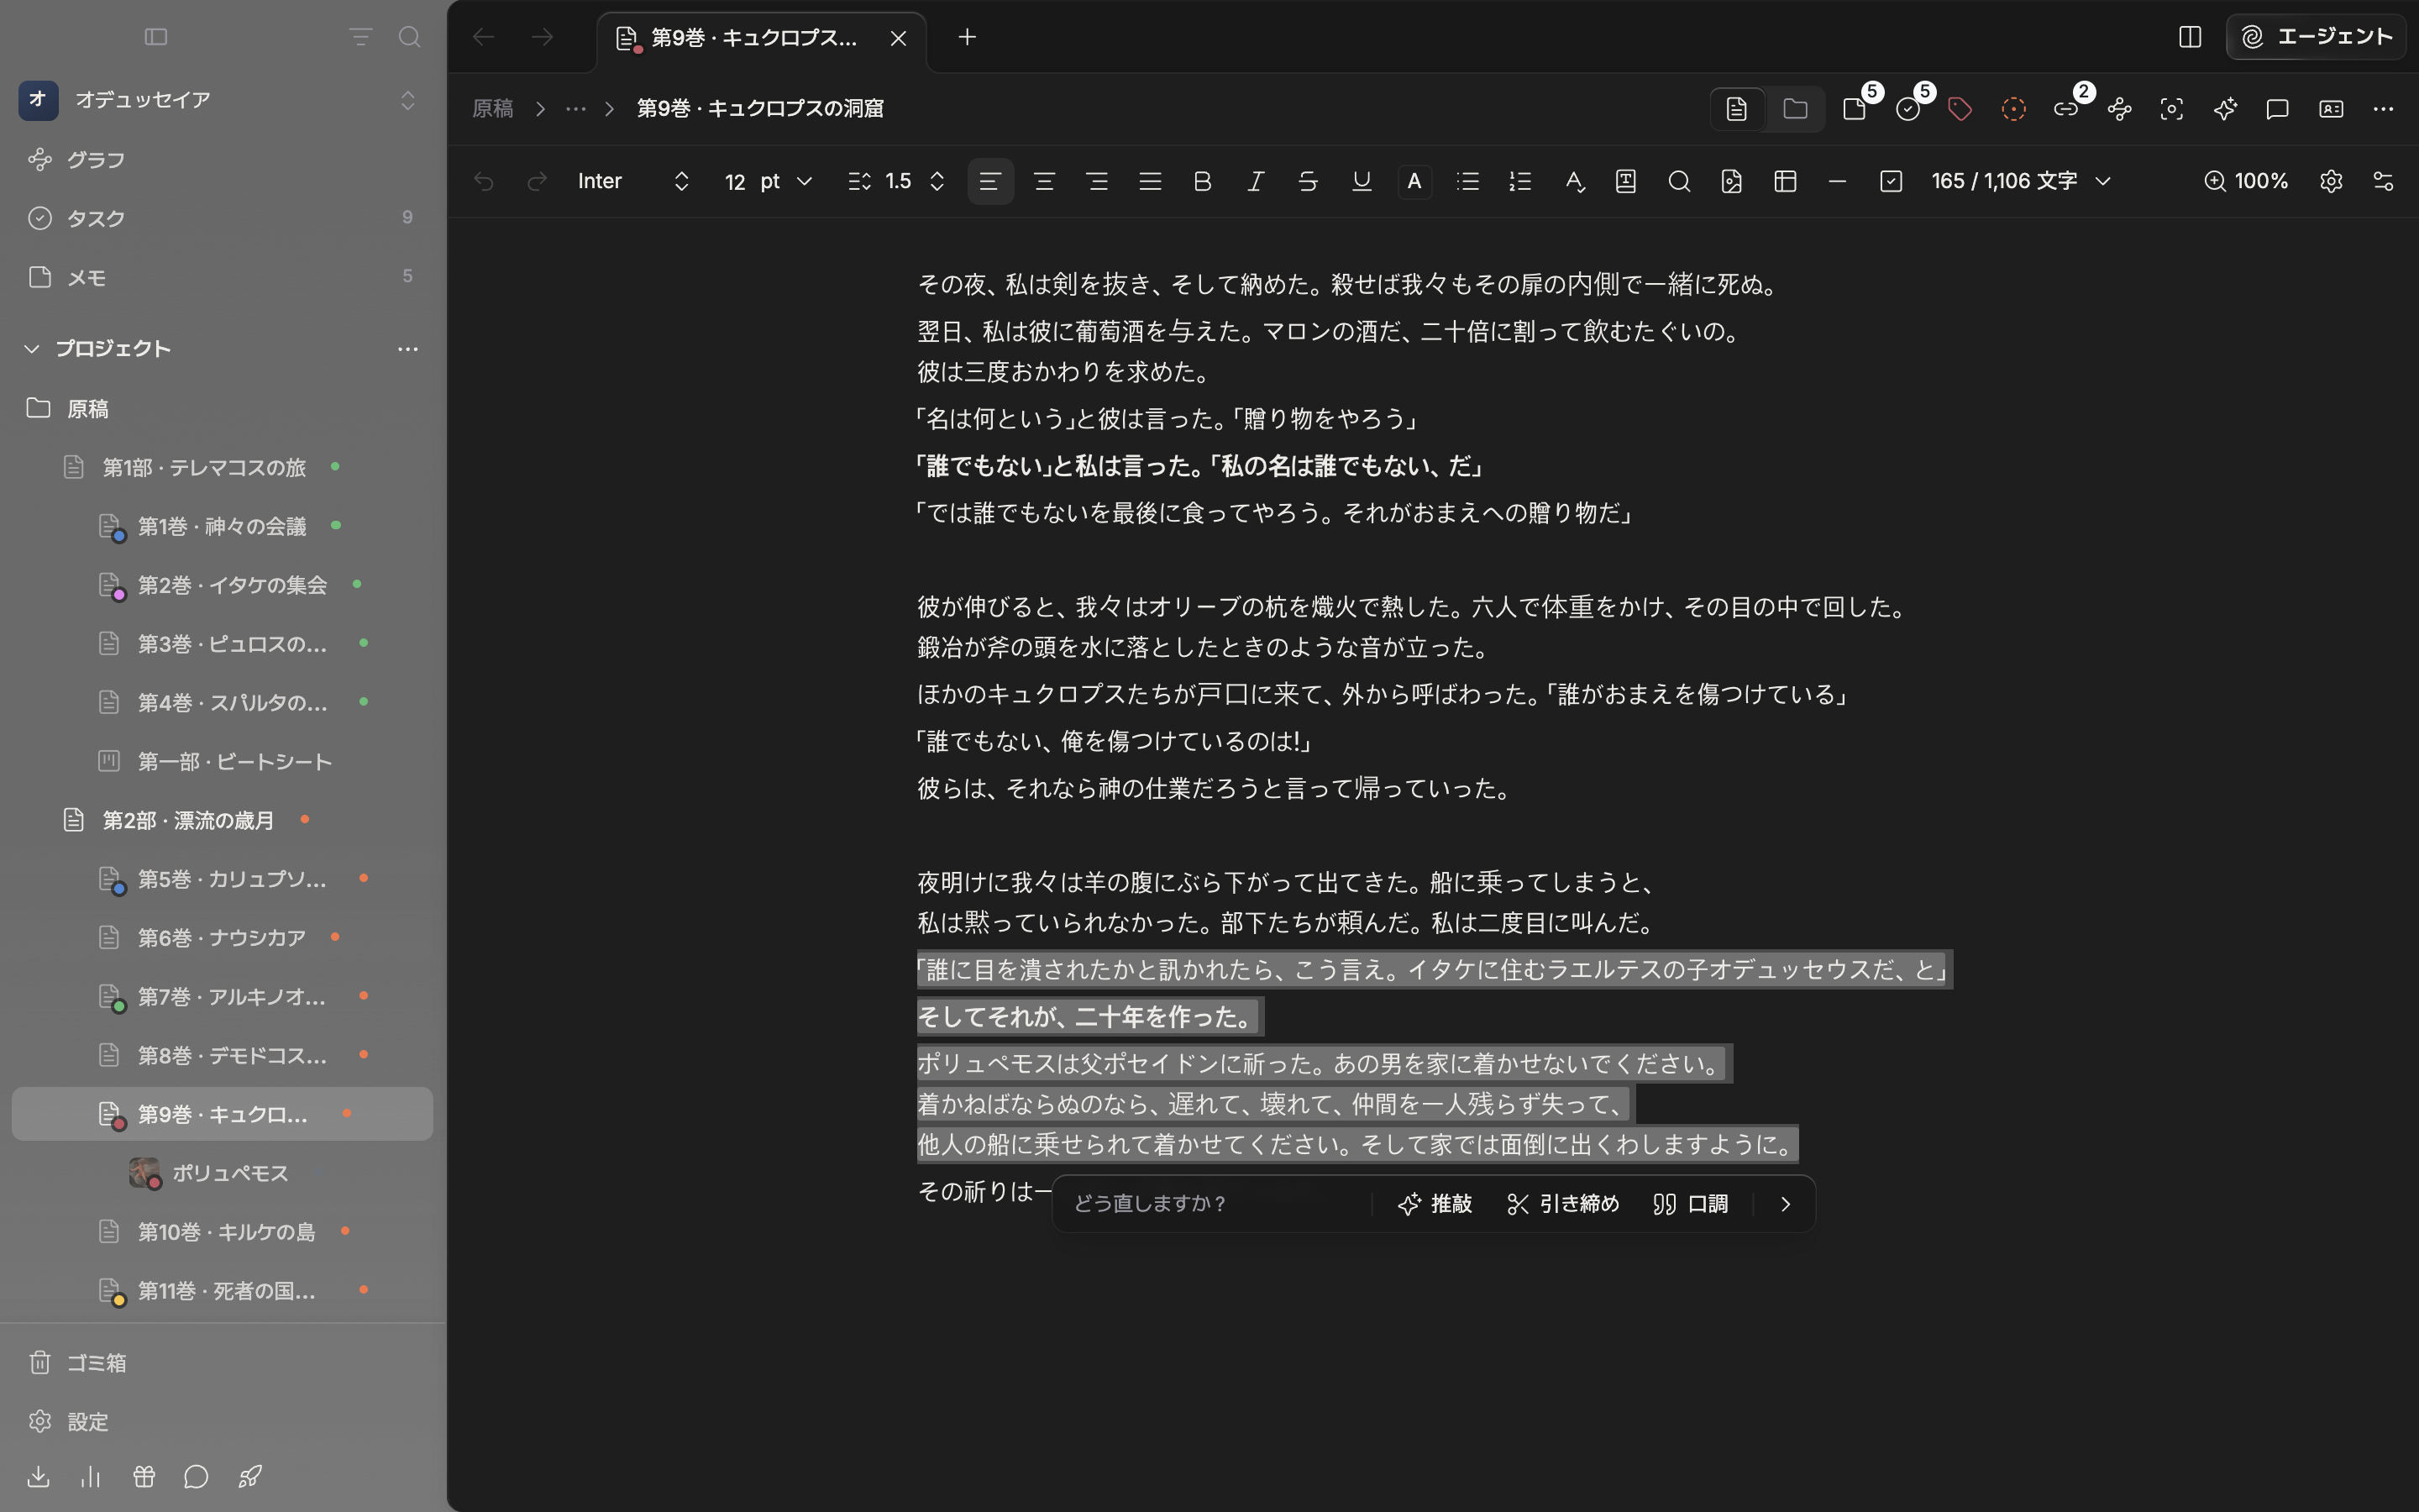Open the ゴミ箱 trash
This screenshot has width=2419, height=1512.
(222, 1363)
